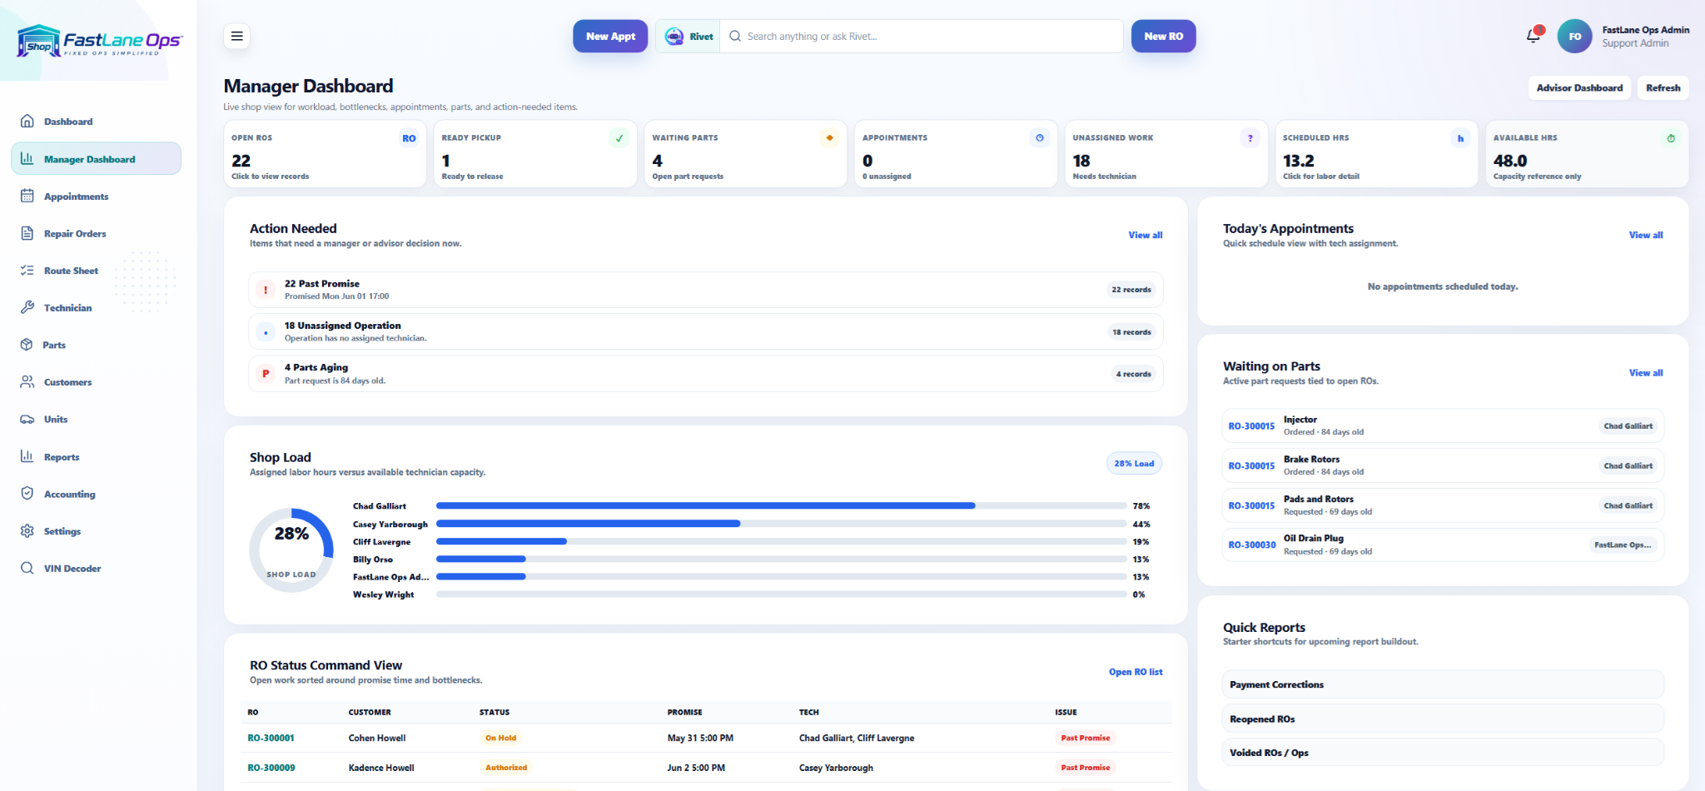Screen dimensions: 1705x791
Task: Select Manager Dashboard in sidebar
Action: point(96,159)
